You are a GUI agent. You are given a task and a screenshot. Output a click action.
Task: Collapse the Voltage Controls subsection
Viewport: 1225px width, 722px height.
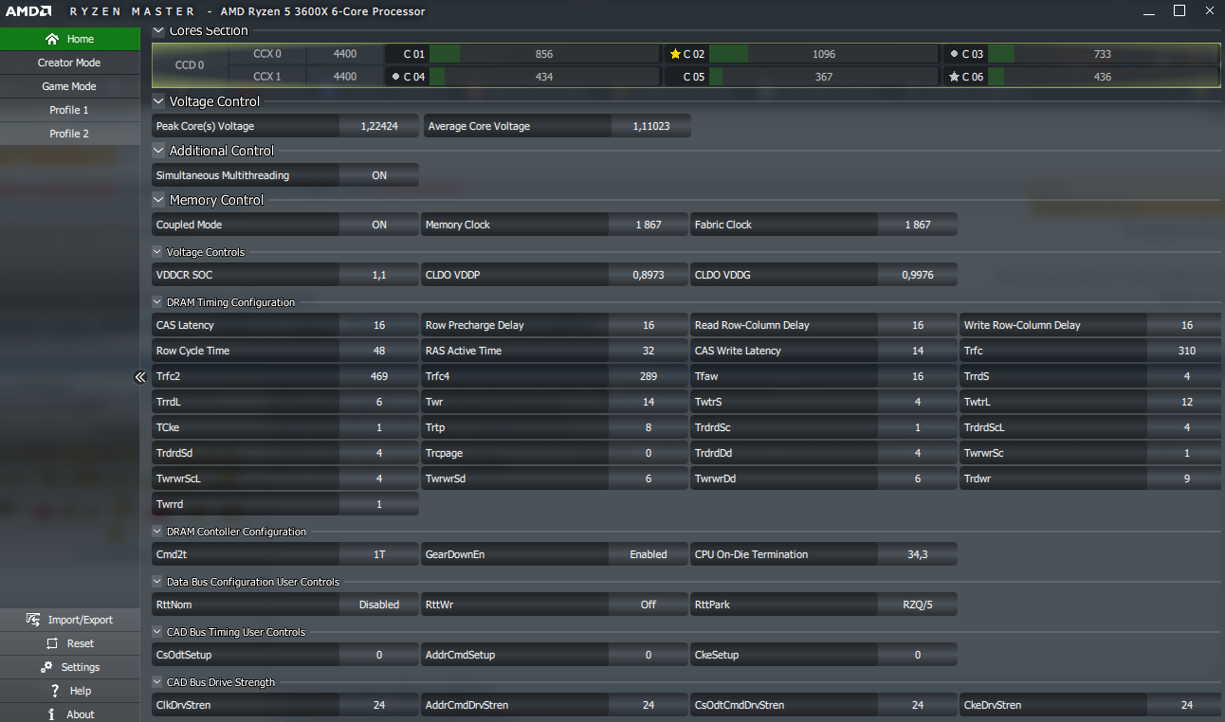tap(157, 252)
